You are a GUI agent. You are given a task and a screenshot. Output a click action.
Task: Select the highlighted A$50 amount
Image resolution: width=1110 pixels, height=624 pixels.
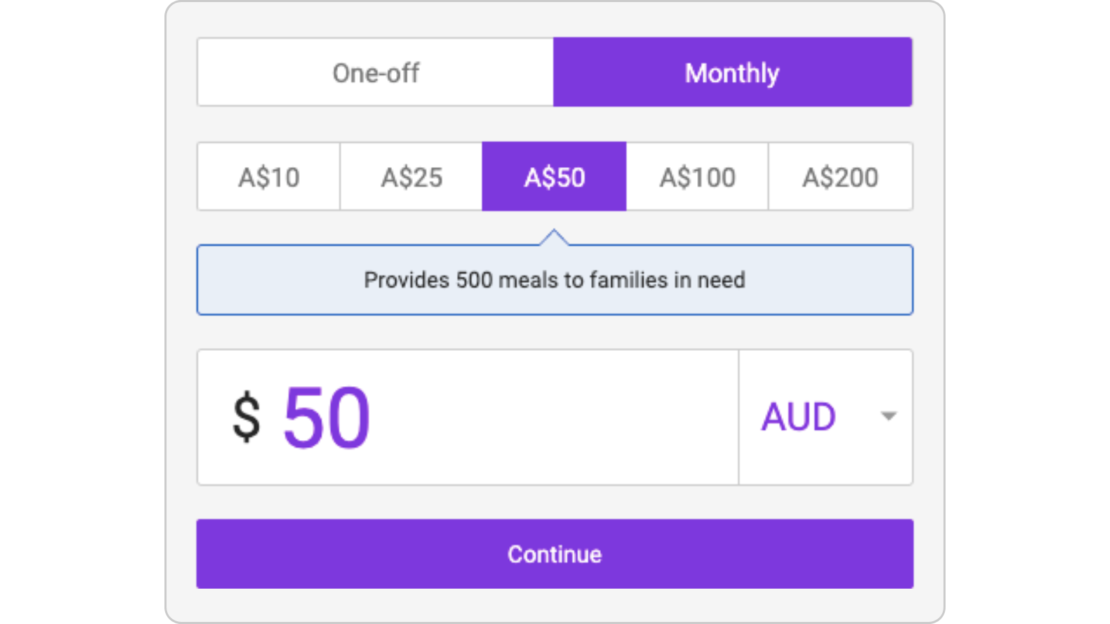pos(554,177)
